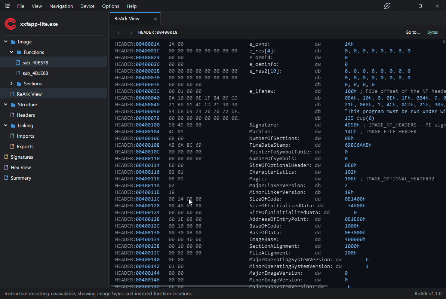The height and width of the screenshot is (299, 446).
Task: Collapse the Linking tree node
Action: click(x=6, y=125)
